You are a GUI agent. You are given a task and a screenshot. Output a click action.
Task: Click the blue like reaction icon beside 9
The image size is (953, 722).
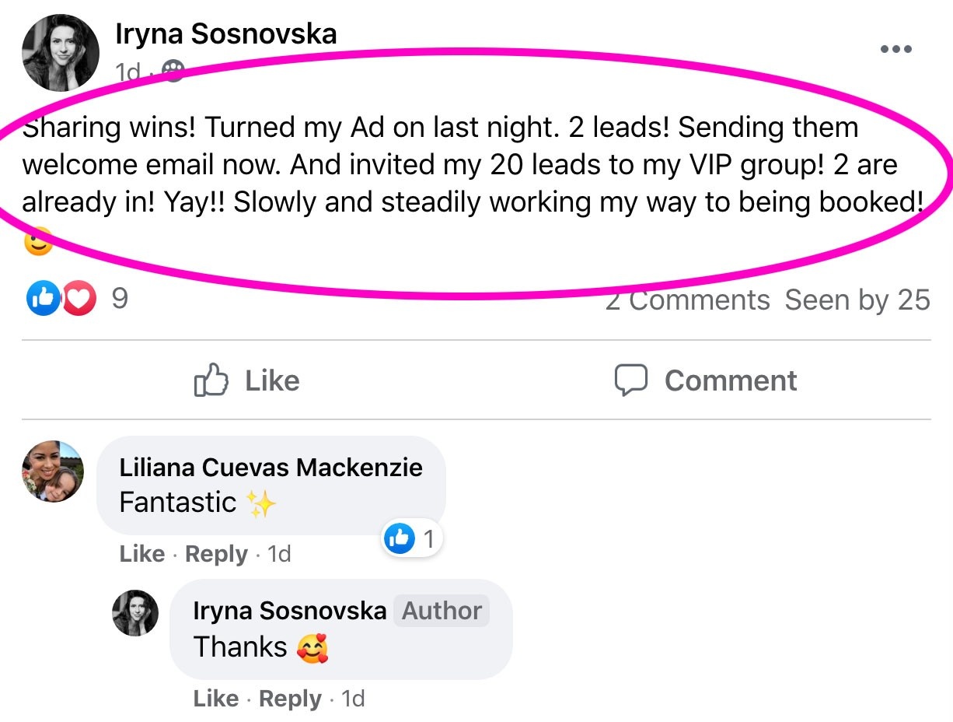tap(43, 299)
